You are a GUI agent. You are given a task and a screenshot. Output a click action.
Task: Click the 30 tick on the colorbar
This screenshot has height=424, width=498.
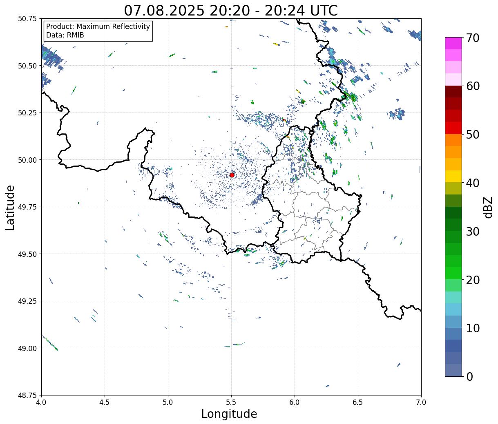[x=473, y=232]
